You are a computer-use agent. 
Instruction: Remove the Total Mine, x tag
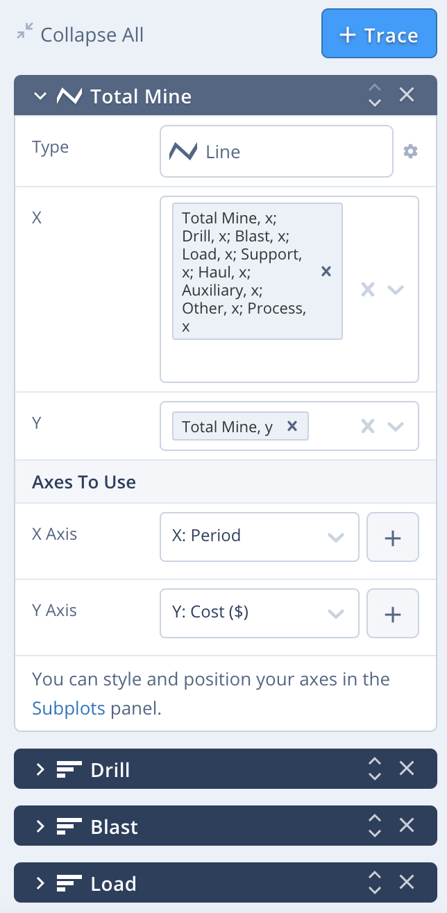pos(326,271)
